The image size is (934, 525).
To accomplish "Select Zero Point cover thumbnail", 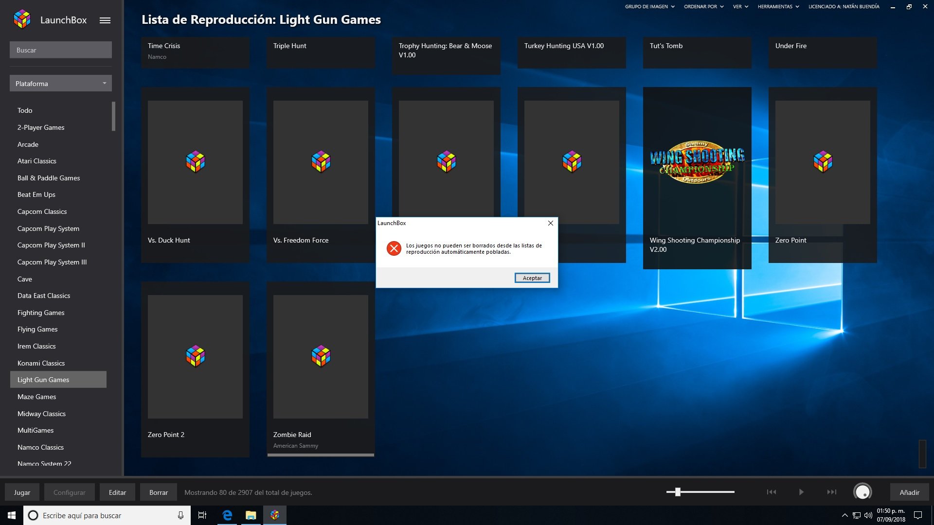I will [823, 162].
